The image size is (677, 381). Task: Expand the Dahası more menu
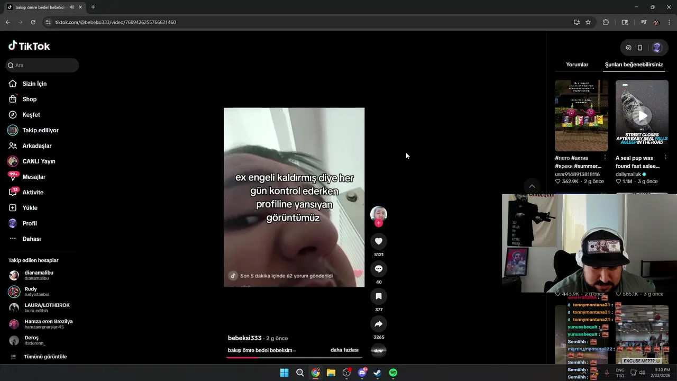pyautogui.click(x=31, y=239)
